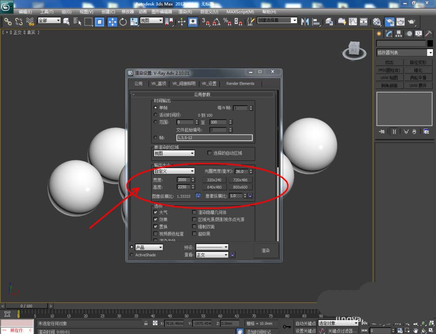Switch to the VR_间接照明 tab

(184, 84)
